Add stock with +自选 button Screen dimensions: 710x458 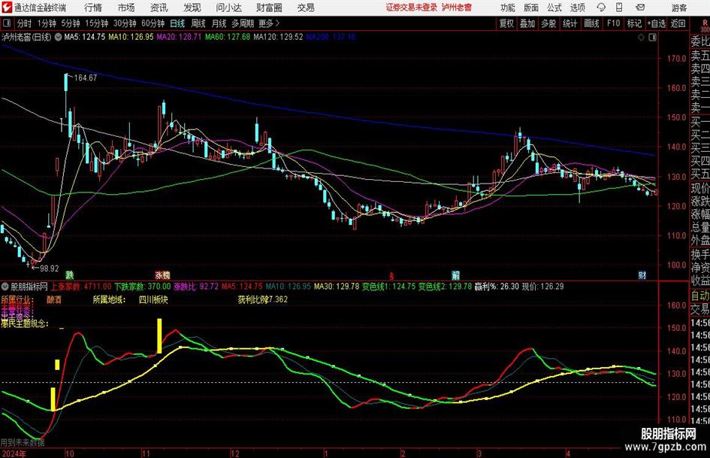point(657,23)
